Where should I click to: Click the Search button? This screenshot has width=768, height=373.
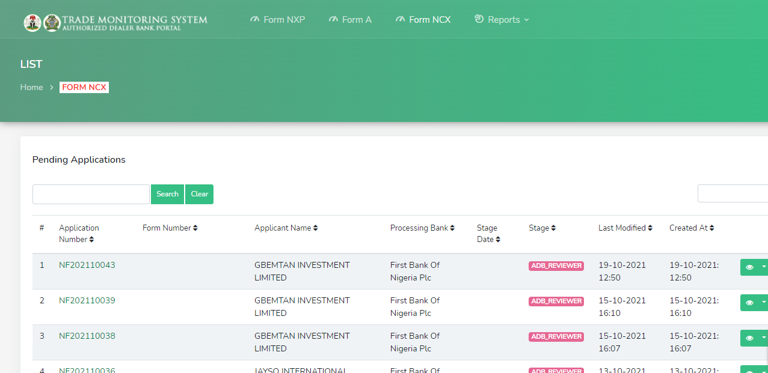pyautogui.click(x=167, y=194)
